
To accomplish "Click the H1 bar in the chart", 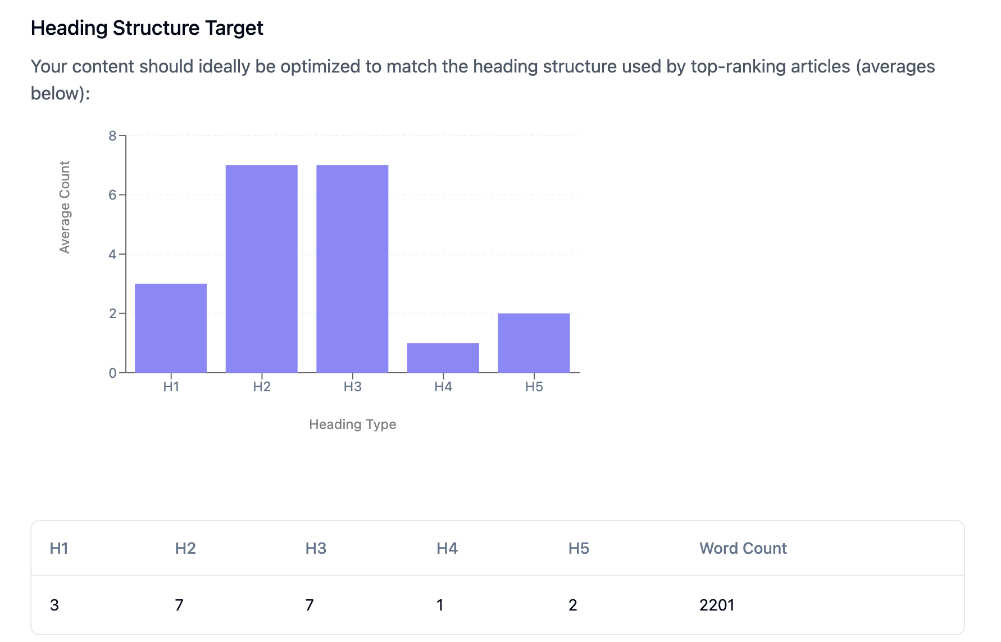I will coord(171,328).
